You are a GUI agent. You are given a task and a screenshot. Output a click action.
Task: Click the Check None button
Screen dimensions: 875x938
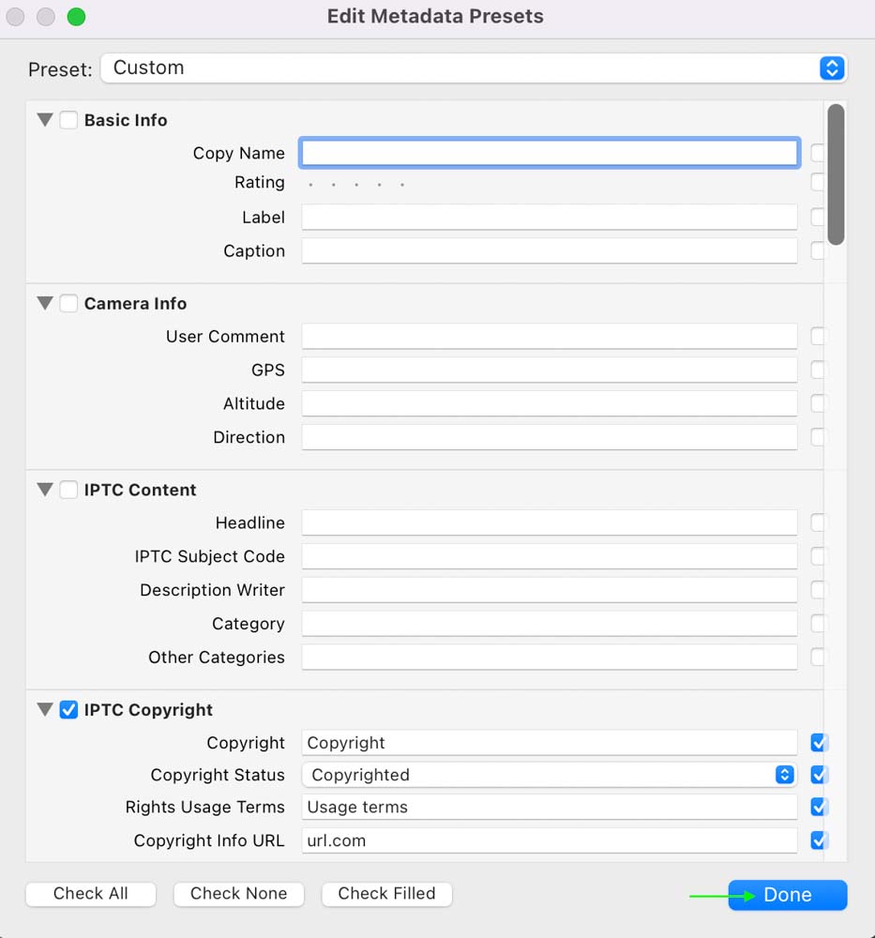[238, 894]
